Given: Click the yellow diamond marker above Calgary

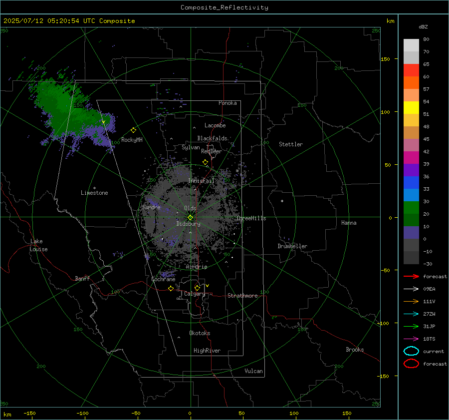Looking at the screenshot, I should (197, 288).
